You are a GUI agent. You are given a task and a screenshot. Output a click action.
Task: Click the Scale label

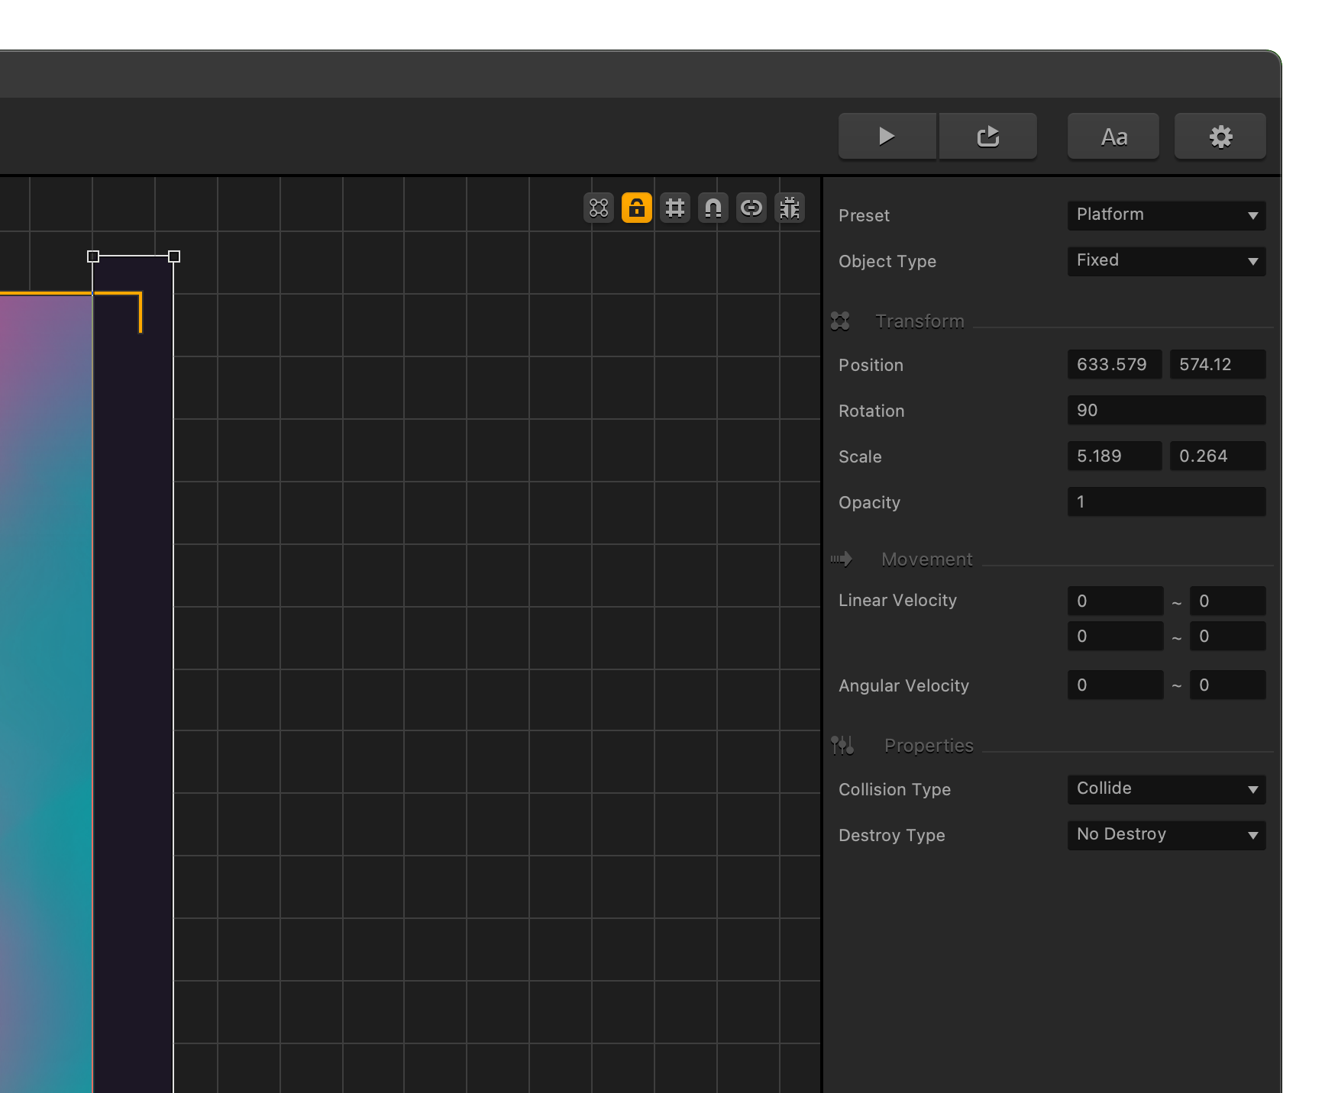pyautogui.click(x=860, y=457)
